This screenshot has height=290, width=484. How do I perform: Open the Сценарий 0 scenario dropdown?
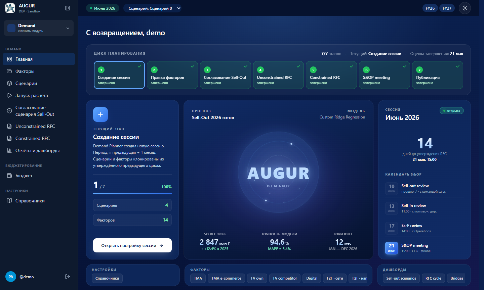[x=152, y=8]
